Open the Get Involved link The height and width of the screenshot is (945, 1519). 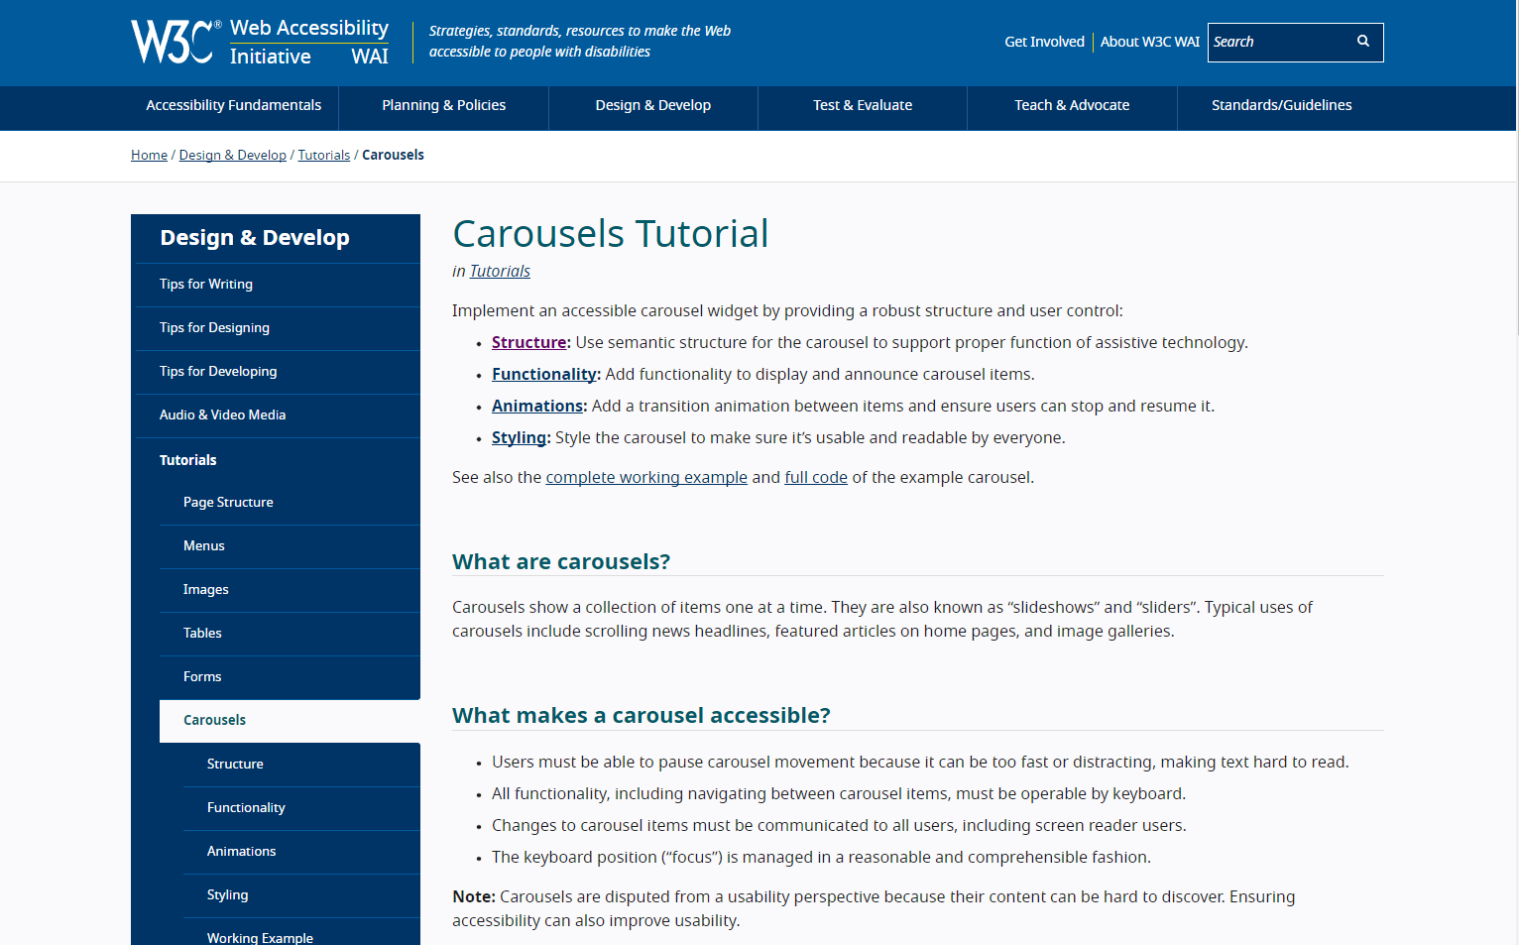point(1044,42)
